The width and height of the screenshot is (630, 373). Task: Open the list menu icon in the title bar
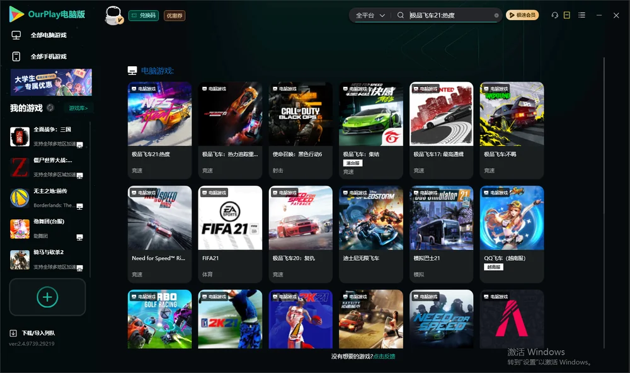coord(581,15)
